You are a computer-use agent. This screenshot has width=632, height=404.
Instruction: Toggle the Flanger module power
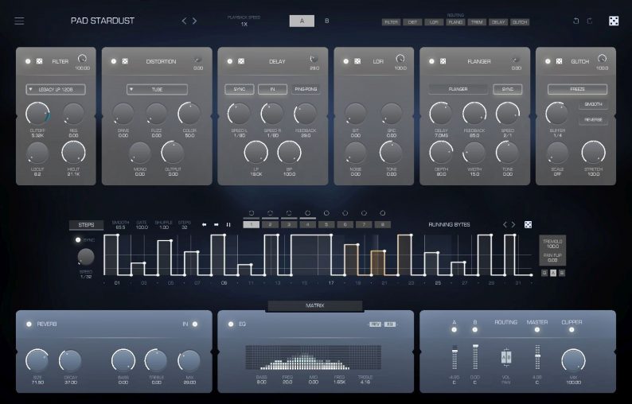[431, 61]
